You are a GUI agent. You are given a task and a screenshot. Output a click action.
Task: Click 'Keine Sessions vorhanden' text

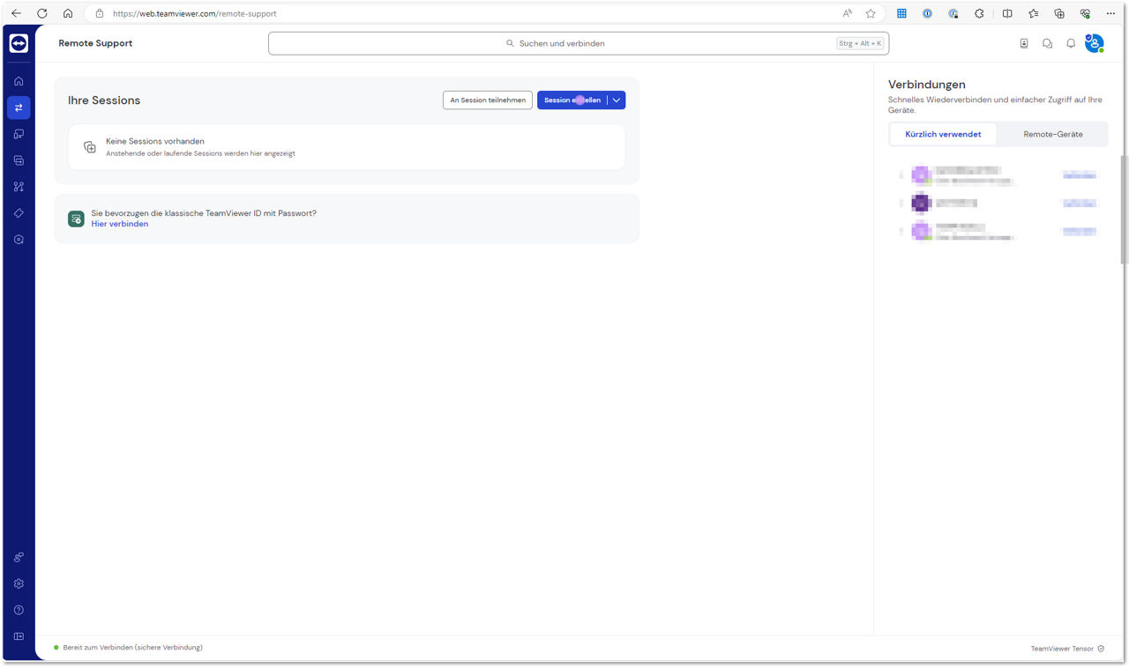coord(155,141)
